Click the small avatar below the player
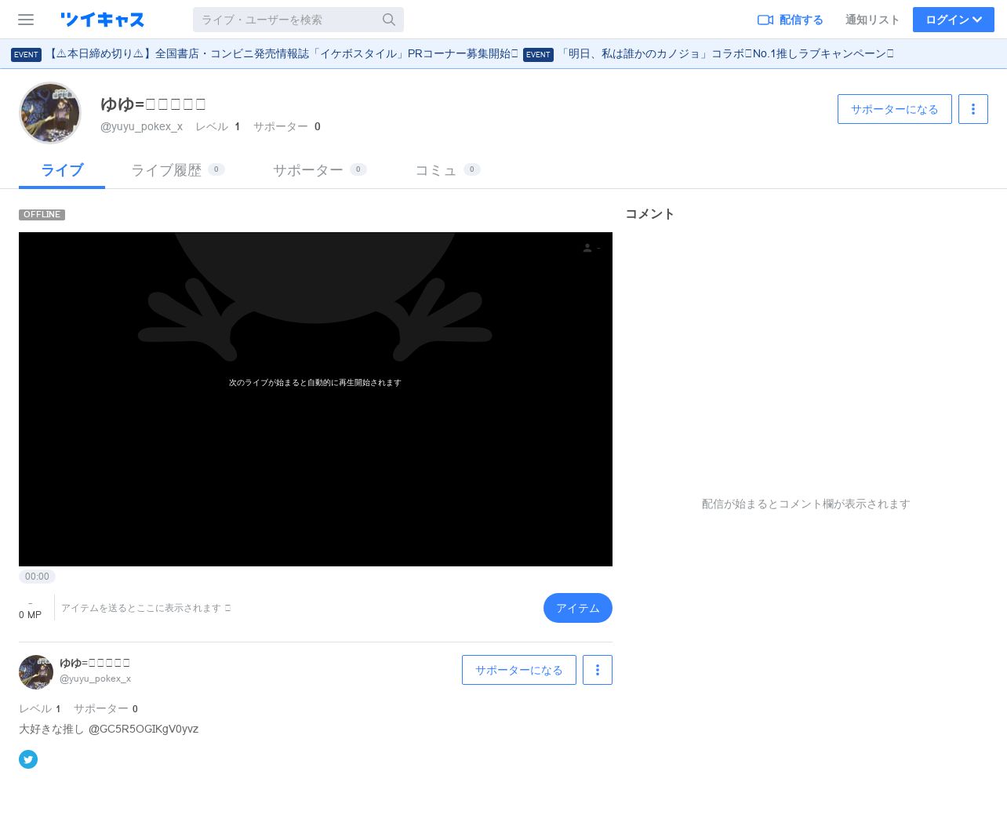Image resolution: width=1007 pixels, height=826 pixels. [x=36, y=672]
